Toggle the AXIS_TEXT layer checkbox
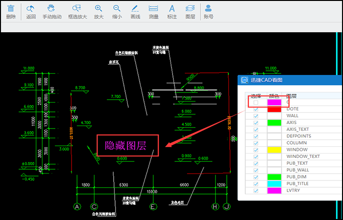Viewport: 343px width, 220px height. pos(256,130)
